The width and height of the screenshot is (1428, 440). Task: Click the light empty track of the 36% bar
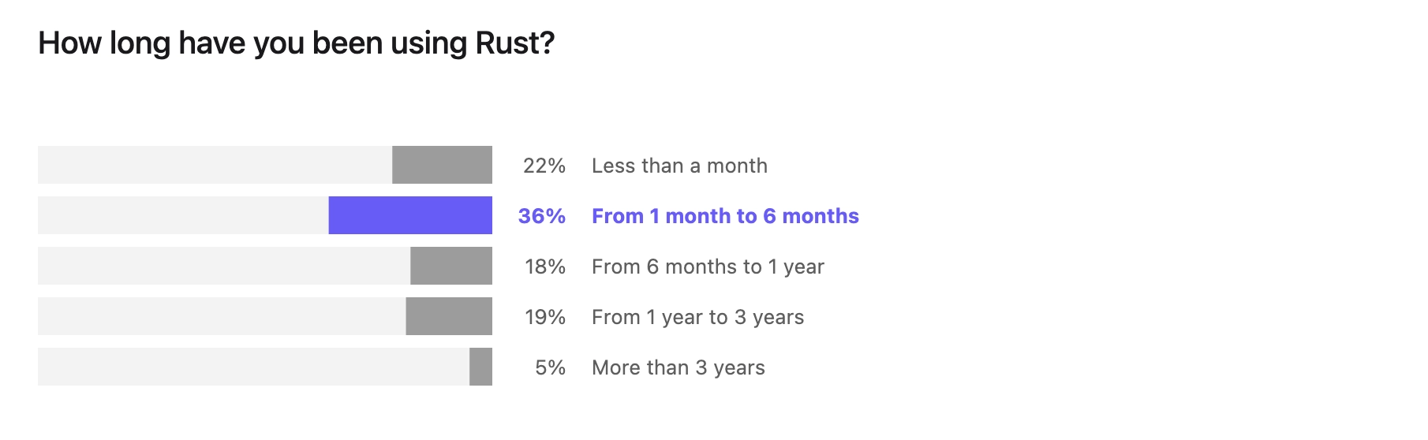183,215
